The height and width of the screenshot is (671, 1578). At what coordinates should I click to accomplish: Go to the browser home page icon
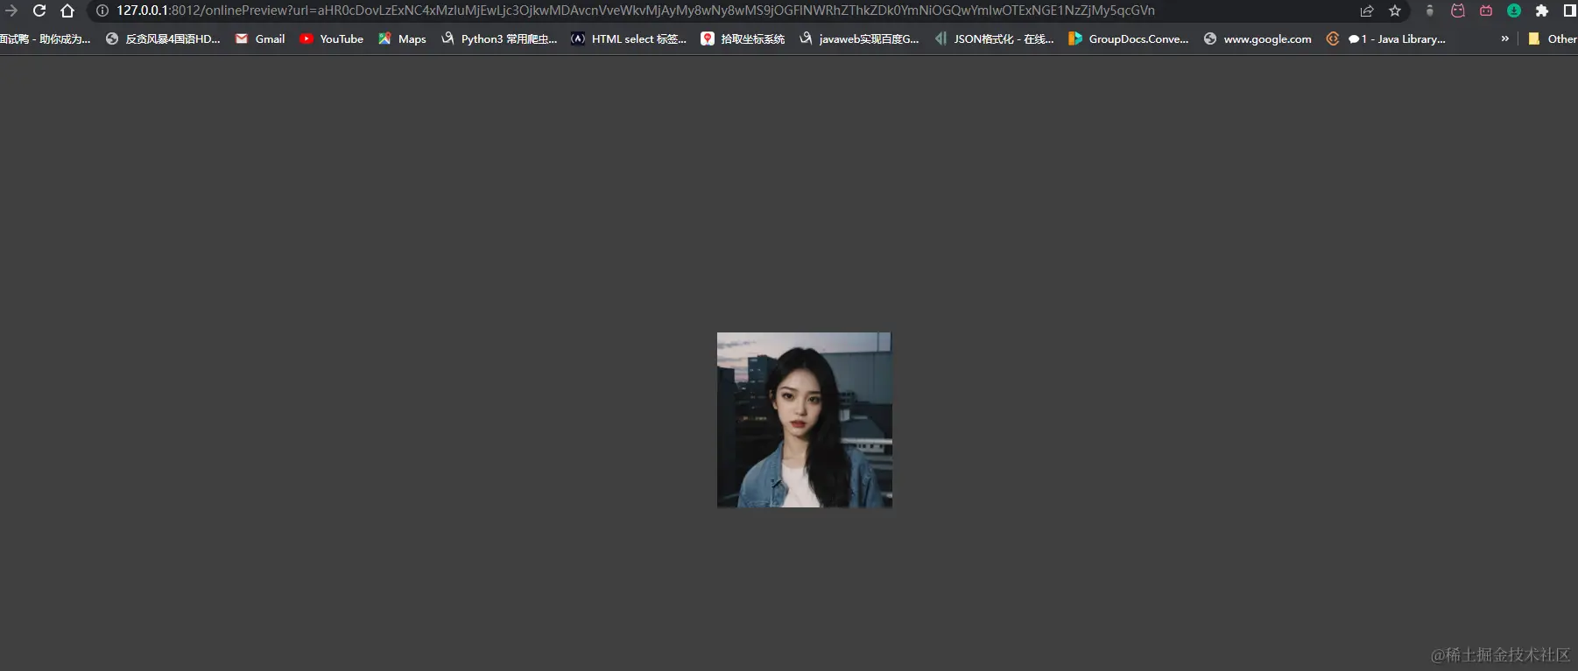pos(67,10)
